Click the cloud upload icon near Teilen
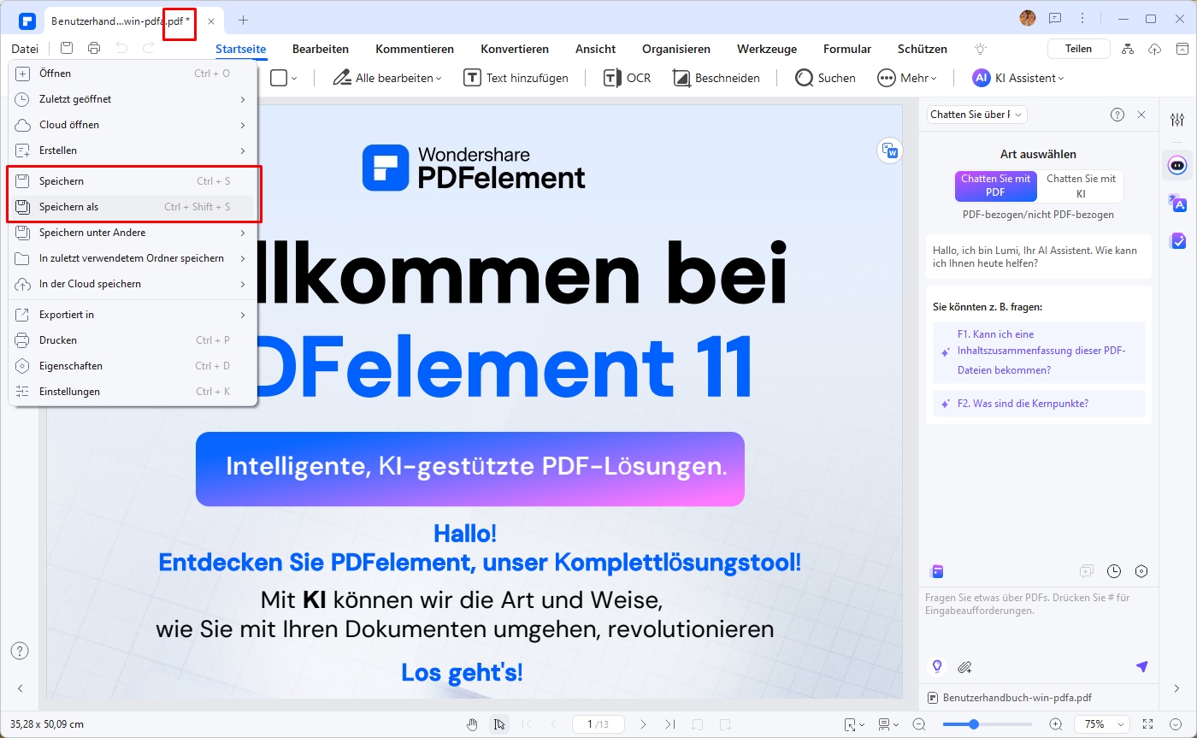 tap(1155, 49)
